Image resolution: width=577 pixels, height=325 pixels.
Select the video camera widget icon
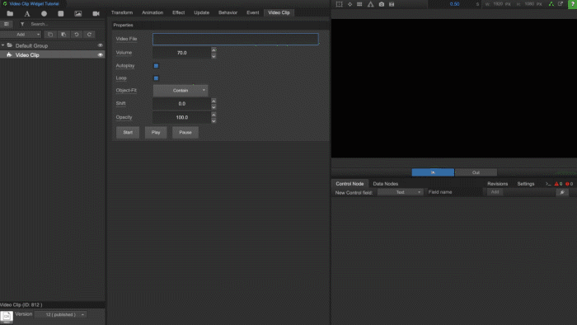click(x=96, y=14)
